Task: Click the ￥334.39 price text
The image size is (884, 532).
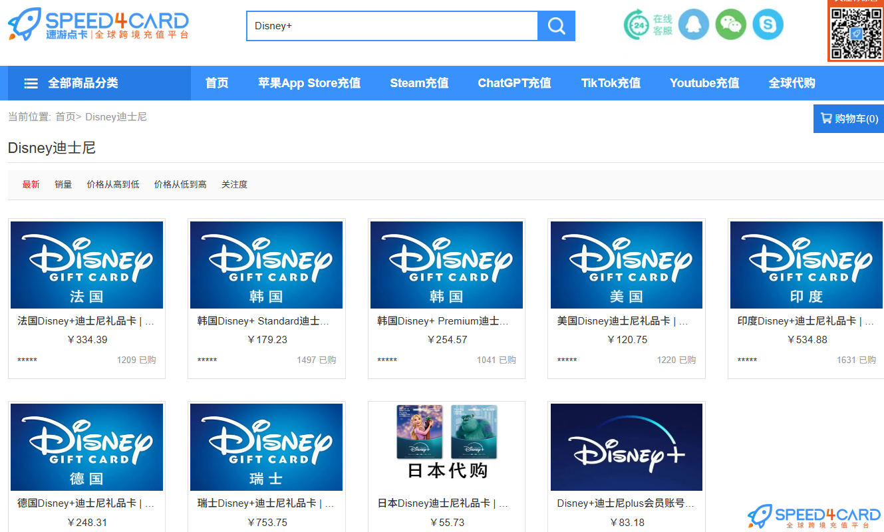Action: 86,340
